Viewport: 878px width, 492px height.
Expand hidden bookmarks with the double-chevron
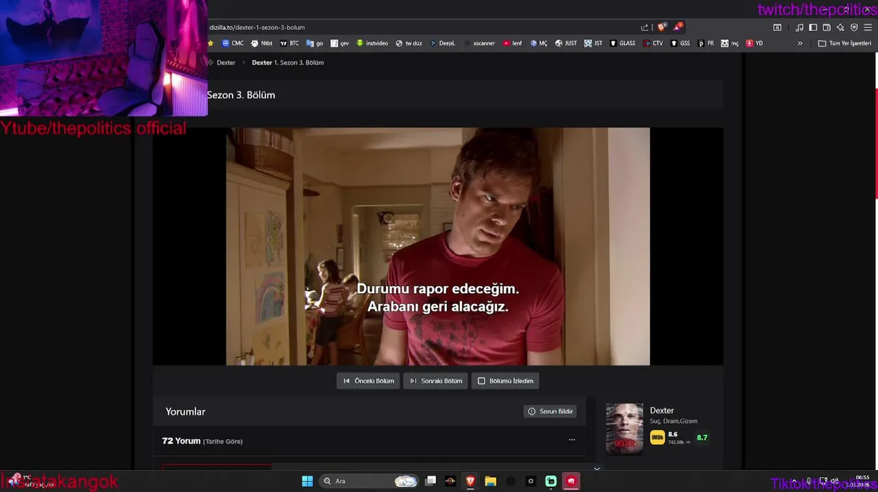tap(800, 43)
